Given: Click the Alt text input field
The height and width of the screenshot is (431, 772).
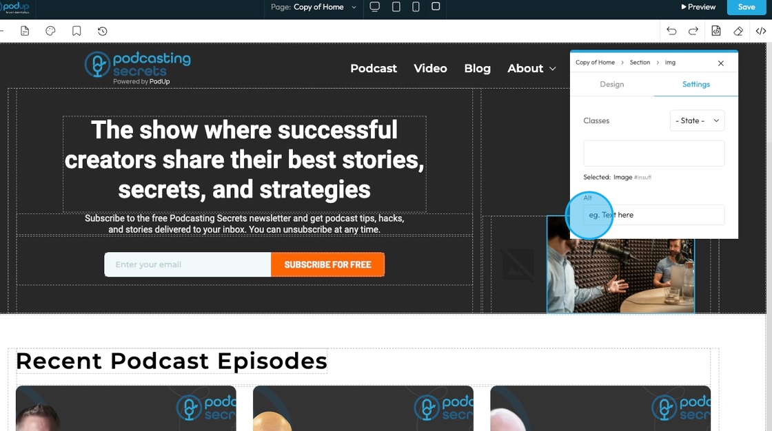Looking at the screenshot, I should 654,215.
